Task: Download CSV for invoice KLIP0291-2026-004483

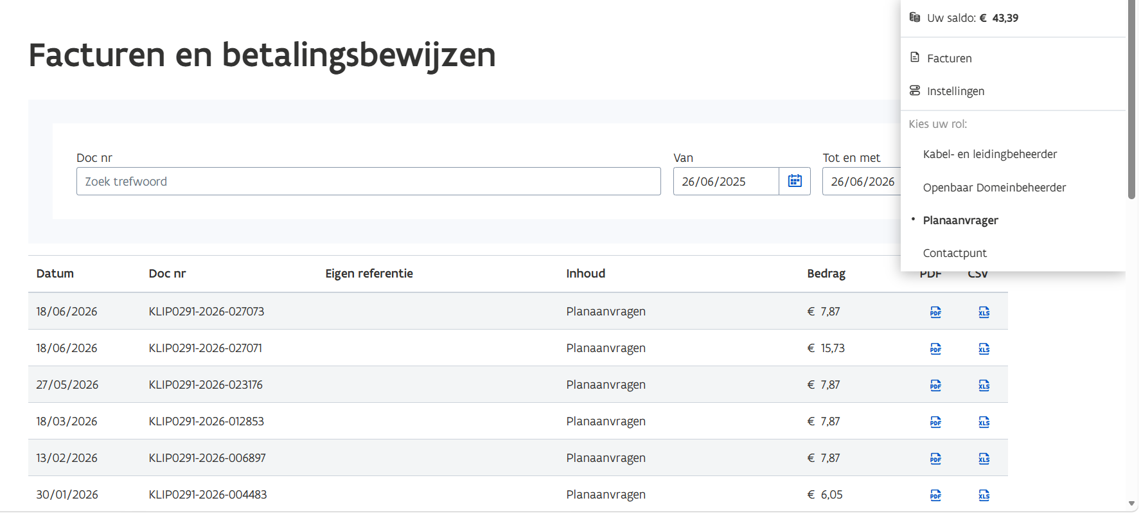Action: coord(984,495)
